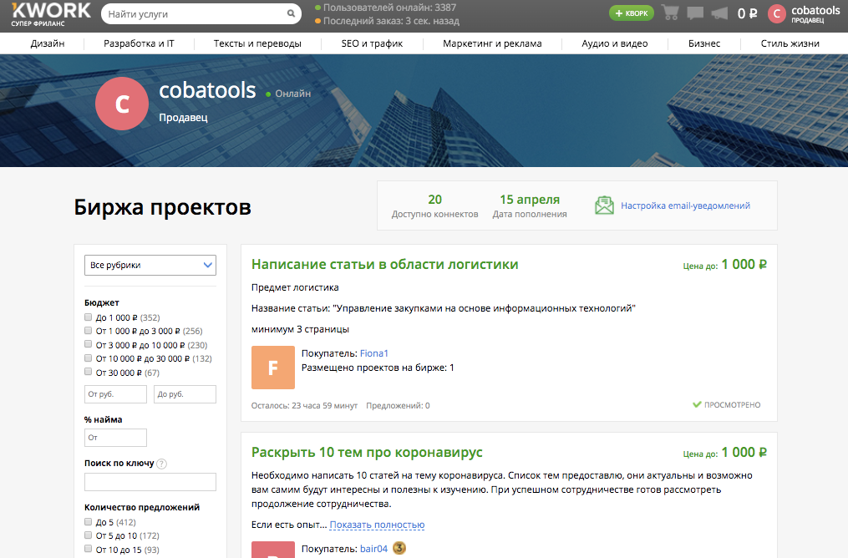The width and height of the screenshot is (848, 558).
Task: Open the messages chat icon
Action: pyautogui.click(x=694, y=13)
